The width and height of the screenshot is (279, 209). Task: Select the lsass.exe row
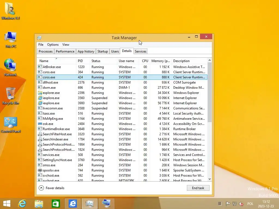click(x=122, y=113)
